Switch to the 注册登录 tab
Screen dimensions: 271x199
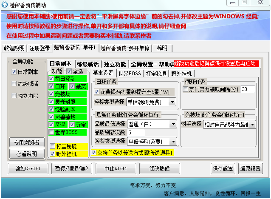pyautogui.click(x=40, y=48)
